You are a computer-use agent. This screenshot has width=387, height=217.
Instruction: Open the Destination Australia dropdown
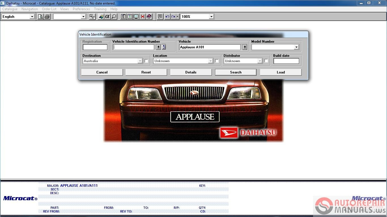[140, 61]
